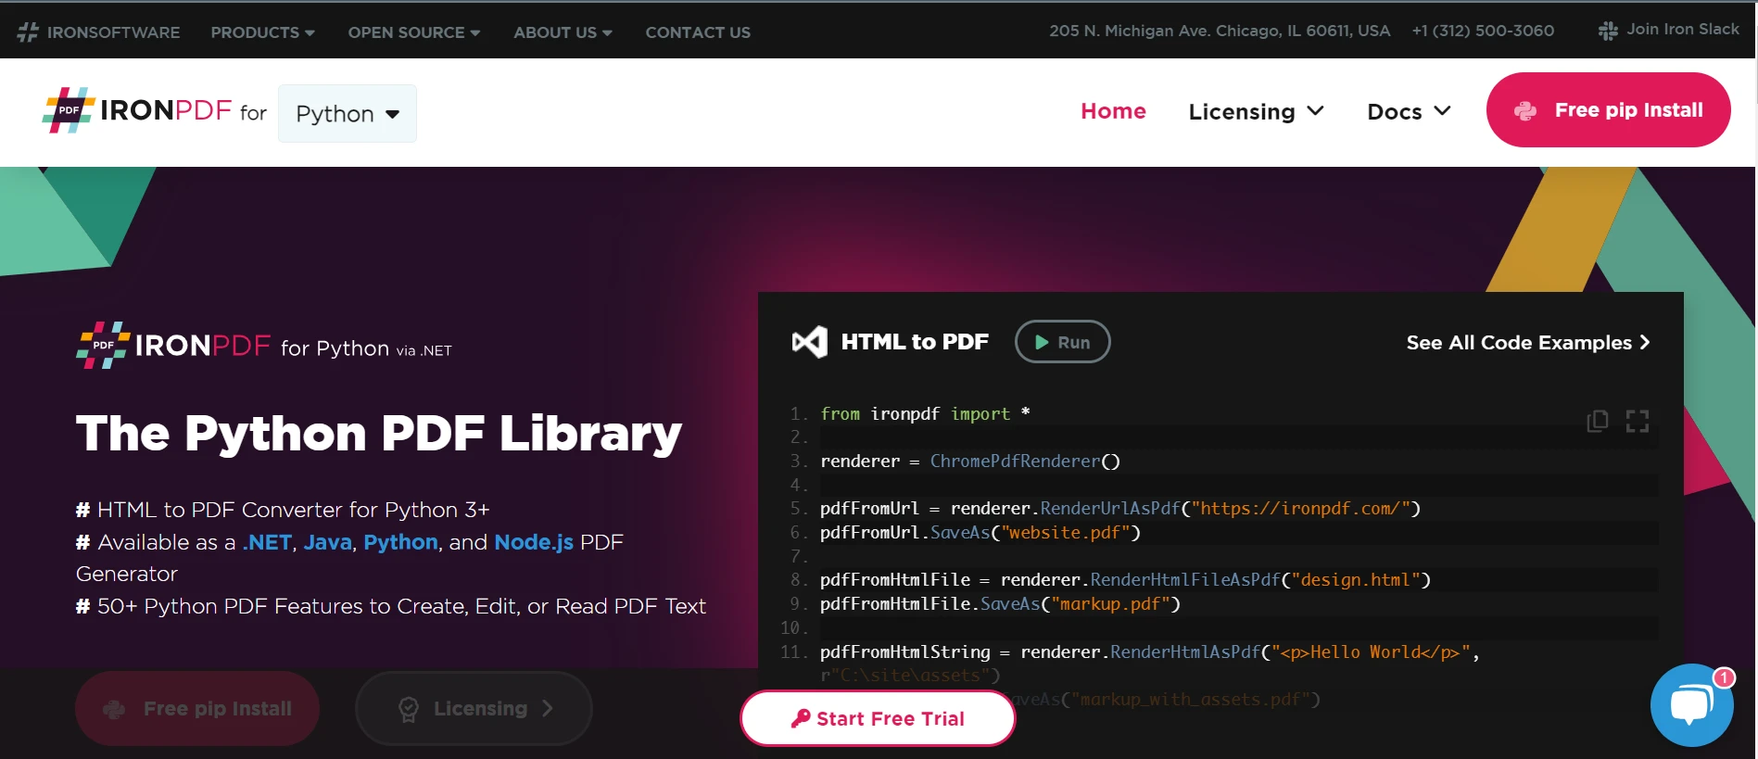Select the Home navigation item

1113,111
